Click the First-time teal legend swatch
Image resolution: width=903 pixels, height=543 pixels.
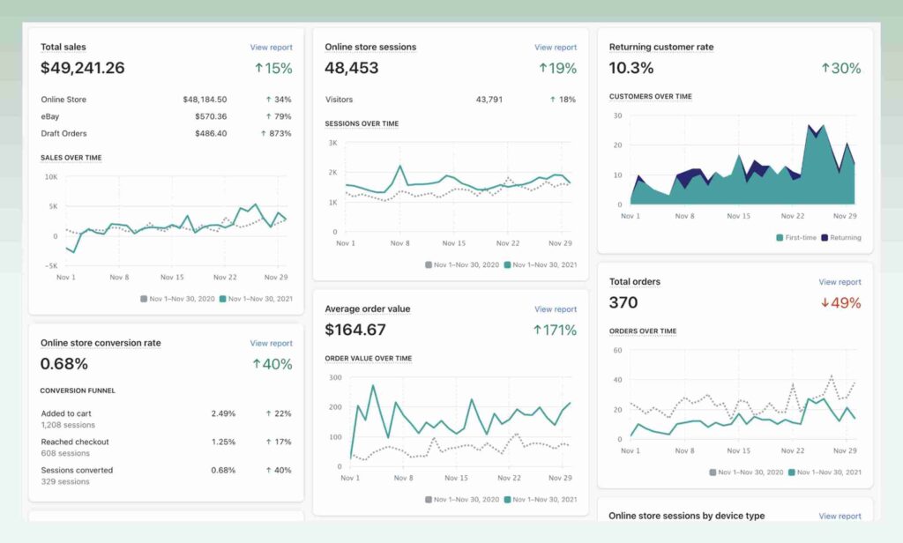(780, 238)
